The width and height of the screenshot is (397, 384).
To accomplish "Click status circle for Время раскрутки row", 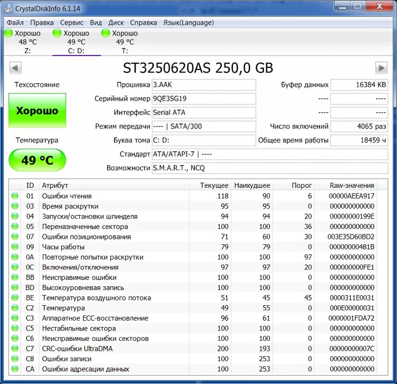I will click(x=15, y=206).
